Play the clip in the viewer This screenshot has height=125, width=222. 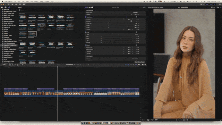[x=176, y=120]
